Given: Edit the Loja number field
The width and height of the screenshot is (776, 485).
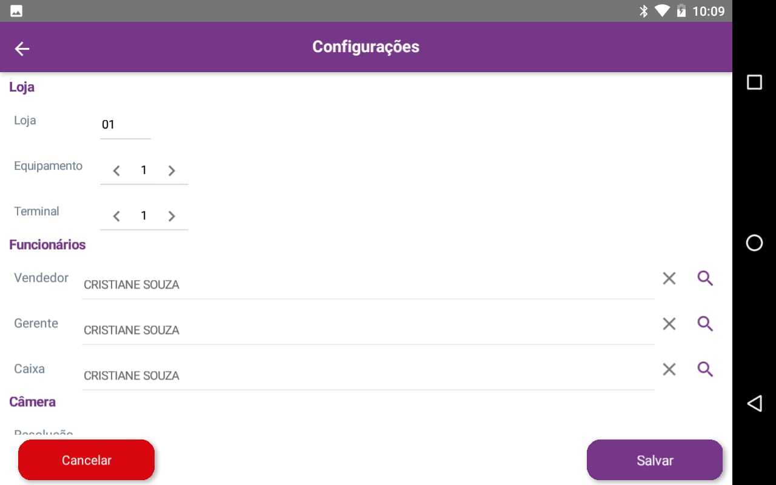Looking at the screenshot, I should pos(125,125).
